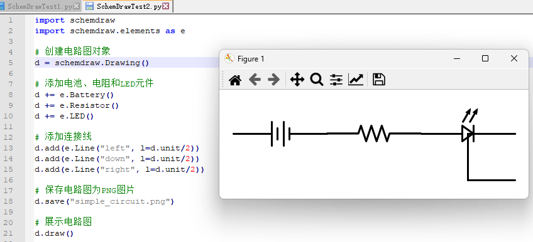Select the SchemDrawTest2.py tab
The image size is (533, 242).
(x=129, y=6)
